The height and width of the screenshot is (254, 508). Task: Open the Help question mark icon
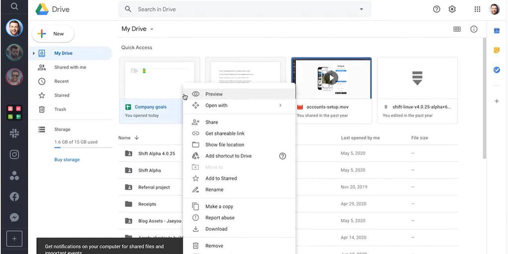pyautogui.click(x=437, y=9)
